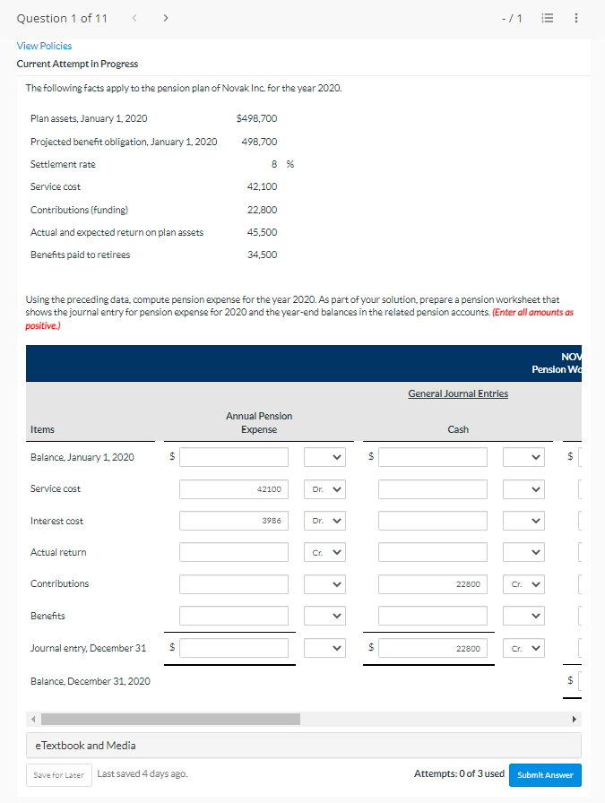Click Save for Later

(x=58, y=774)
